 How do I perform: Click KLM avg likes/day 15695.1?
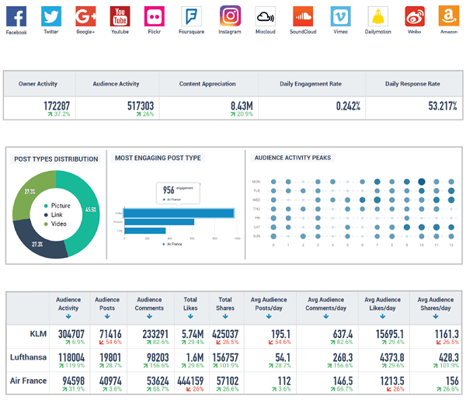pyautogui.click(x=390, y=334)
